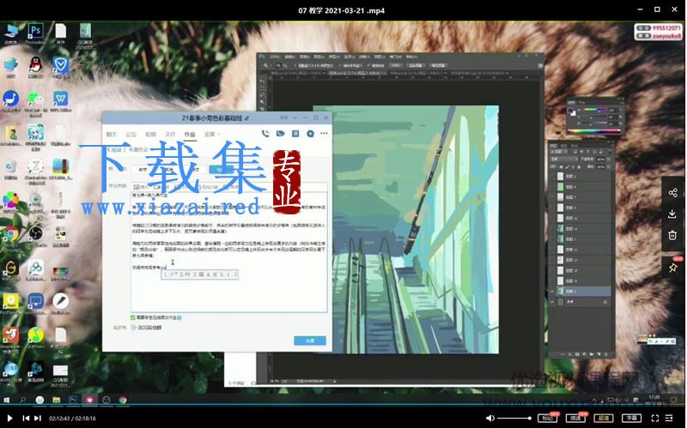Click the blue 布置 submit button

point(310,341)
